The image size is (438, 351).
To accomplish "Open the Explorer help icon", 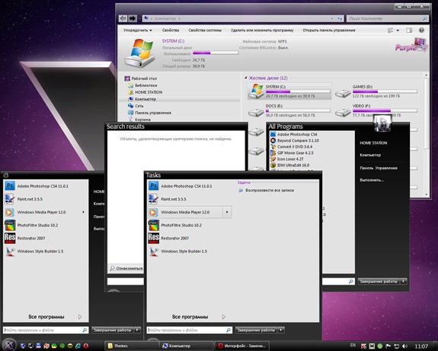I will coord(421,30).
